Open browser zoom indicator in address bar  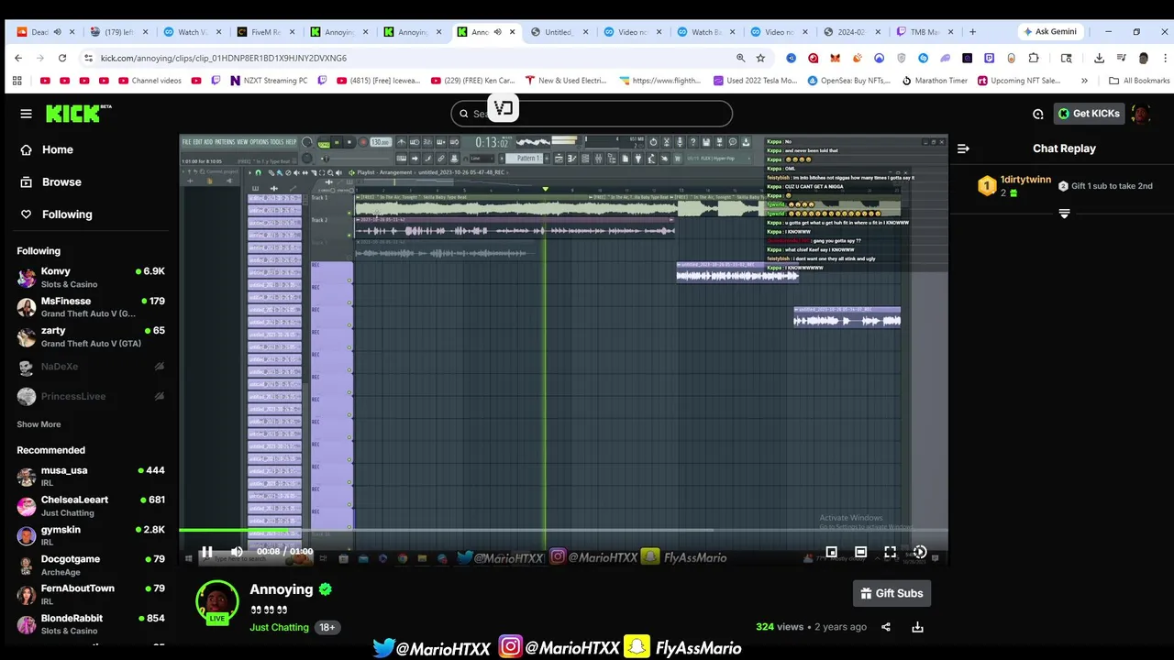(x=740, y=58)
